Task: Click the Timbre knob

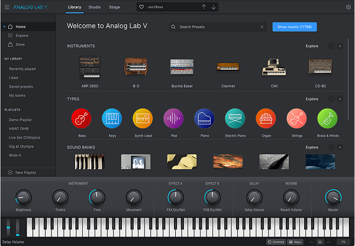Action: pyautogui.click(x=60, y=198)
